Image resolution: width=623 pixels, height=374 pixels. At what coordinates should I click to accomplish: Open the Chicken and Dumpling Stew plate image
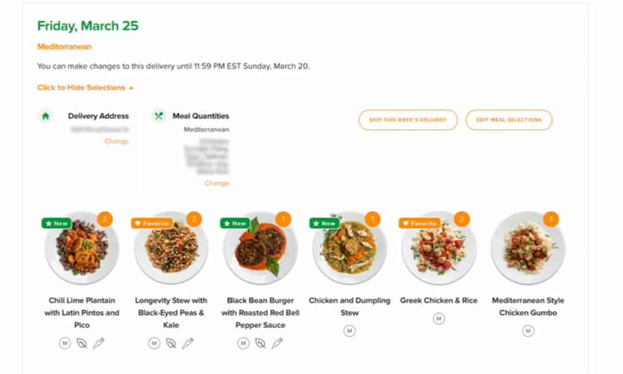(x=350, y=247)
